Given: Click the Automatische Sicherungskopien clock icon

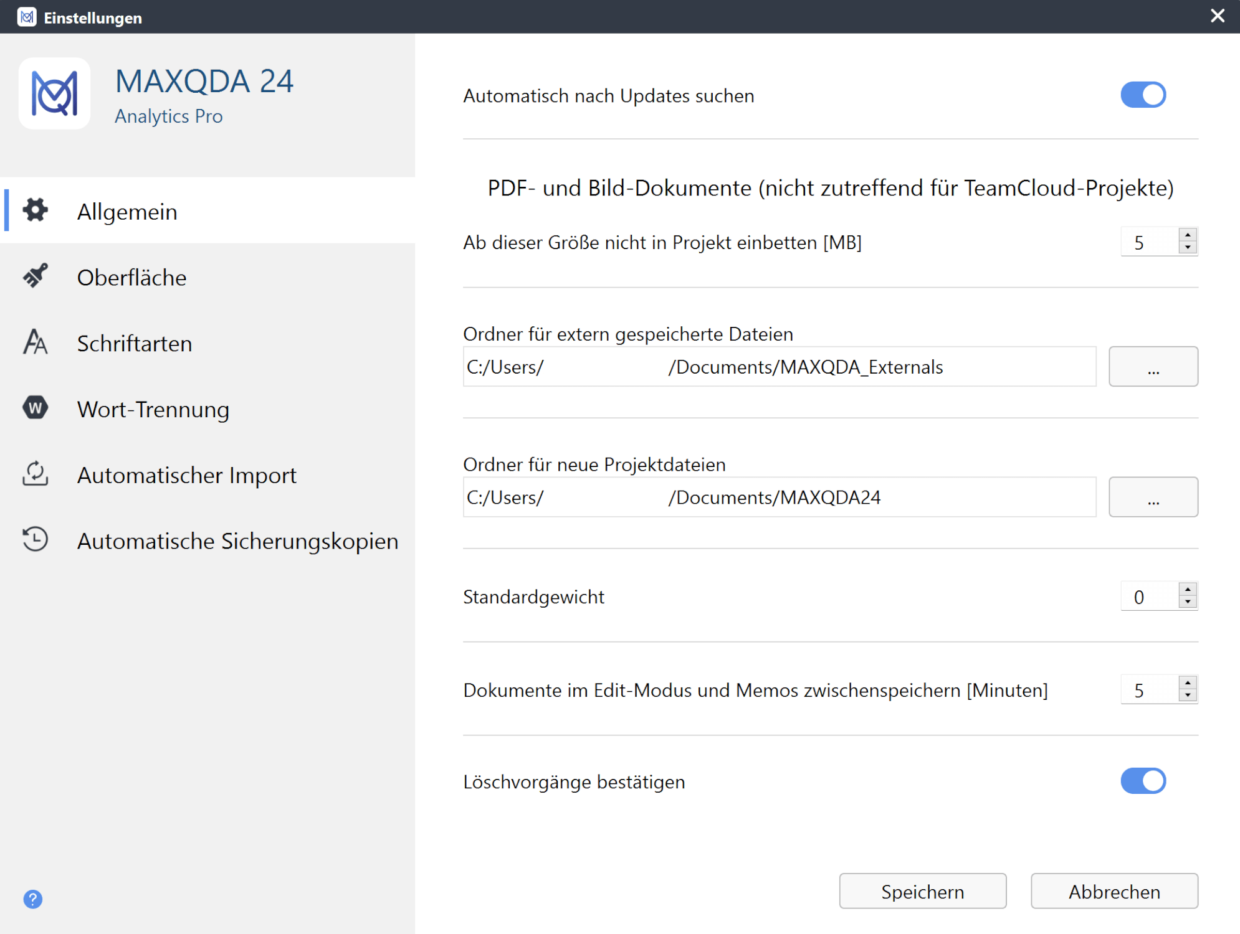Looking at the screenshot, I should tap(36, 539).
